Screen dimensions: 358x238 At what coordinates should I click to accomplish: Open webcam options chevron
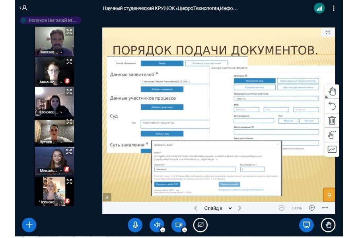(x=185, y=230)
